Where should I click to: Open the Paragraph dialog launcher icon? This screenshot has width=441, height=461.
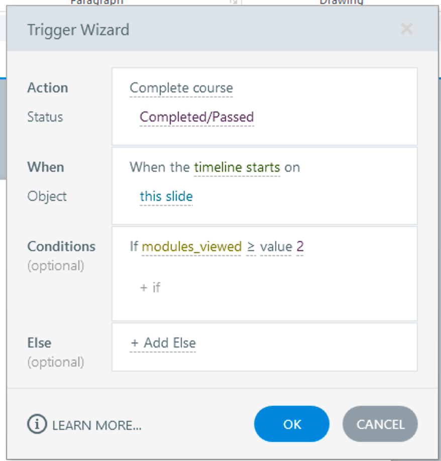click(234, 2)
